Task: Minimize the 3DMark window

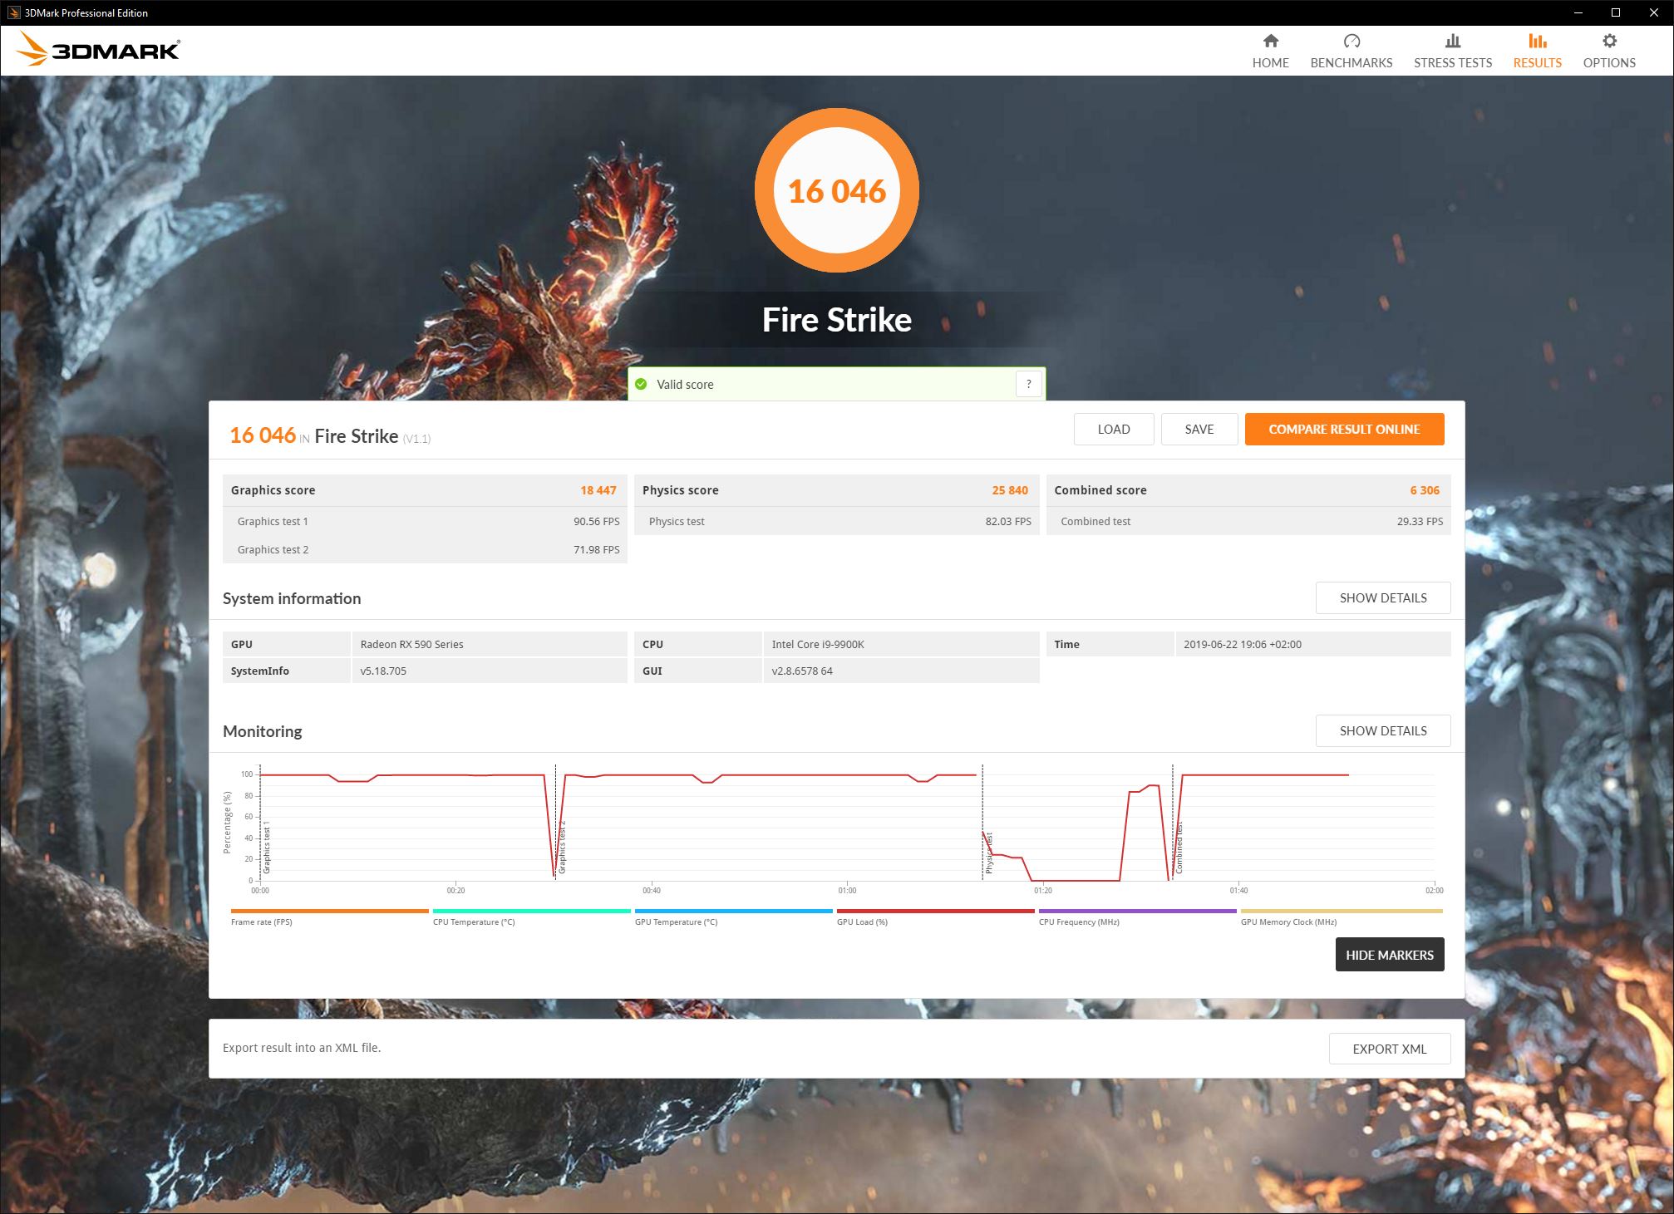Action: pyautogui.click(x=1578, y=12)
